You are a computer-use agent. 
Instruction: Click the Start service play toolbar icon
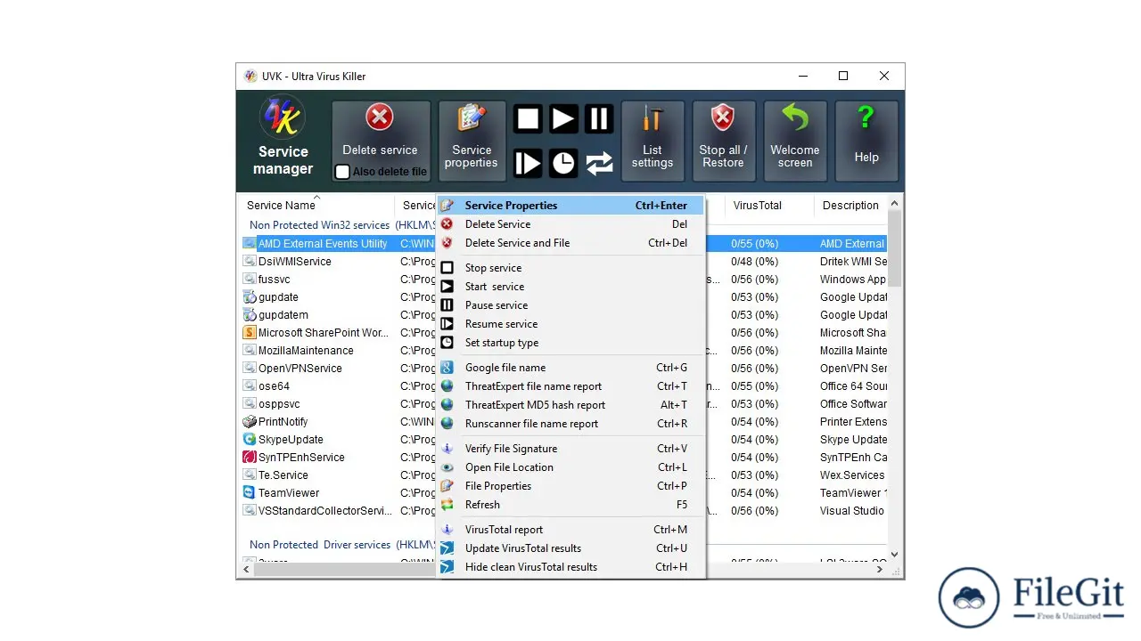tap(563, 118)
